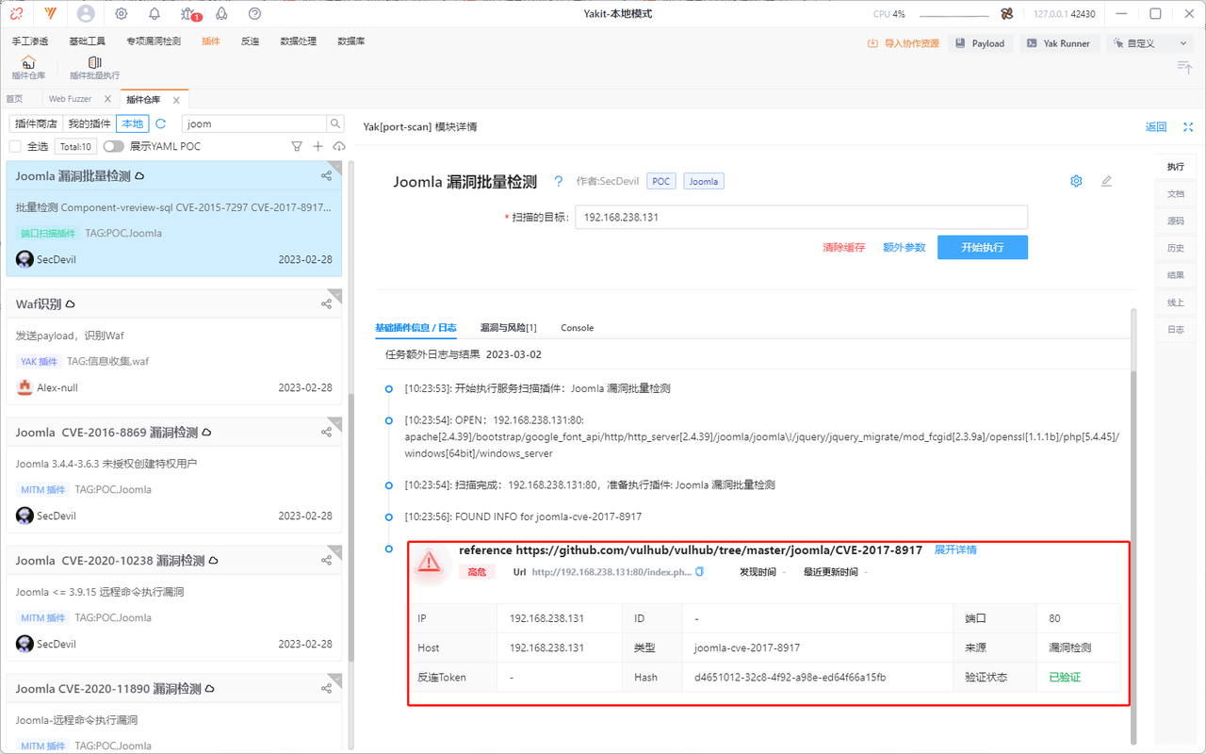
Task: Add a new plugin with plus icon
Action: click(x=318, y=146)
